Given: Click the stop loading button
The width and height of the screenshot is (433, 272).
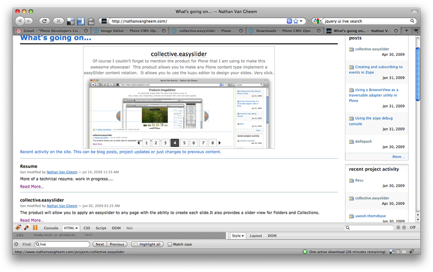Looking at the screenshot, I should coord(60,21).
